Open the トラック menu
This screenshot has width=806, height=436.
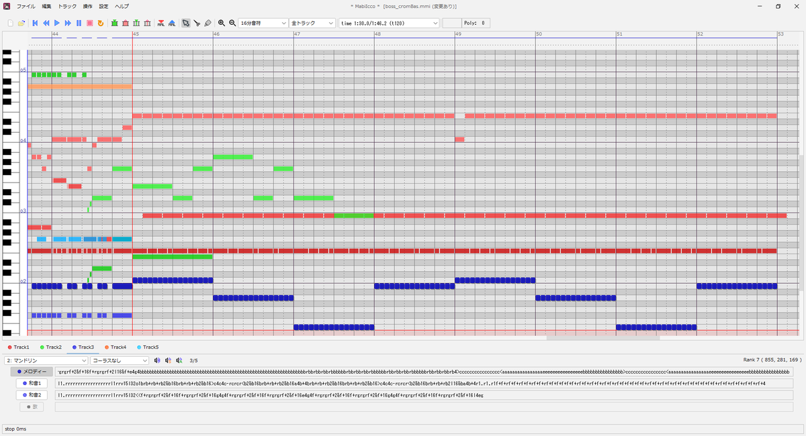click(67, 6)
